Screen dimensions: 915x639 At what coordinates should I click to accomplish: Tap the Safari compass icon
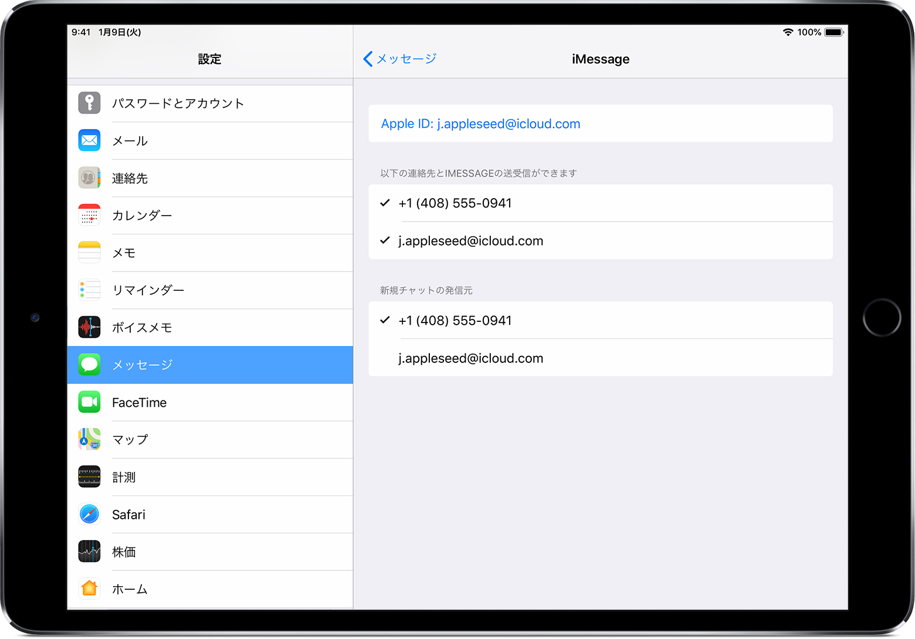(x=89, y=514)
